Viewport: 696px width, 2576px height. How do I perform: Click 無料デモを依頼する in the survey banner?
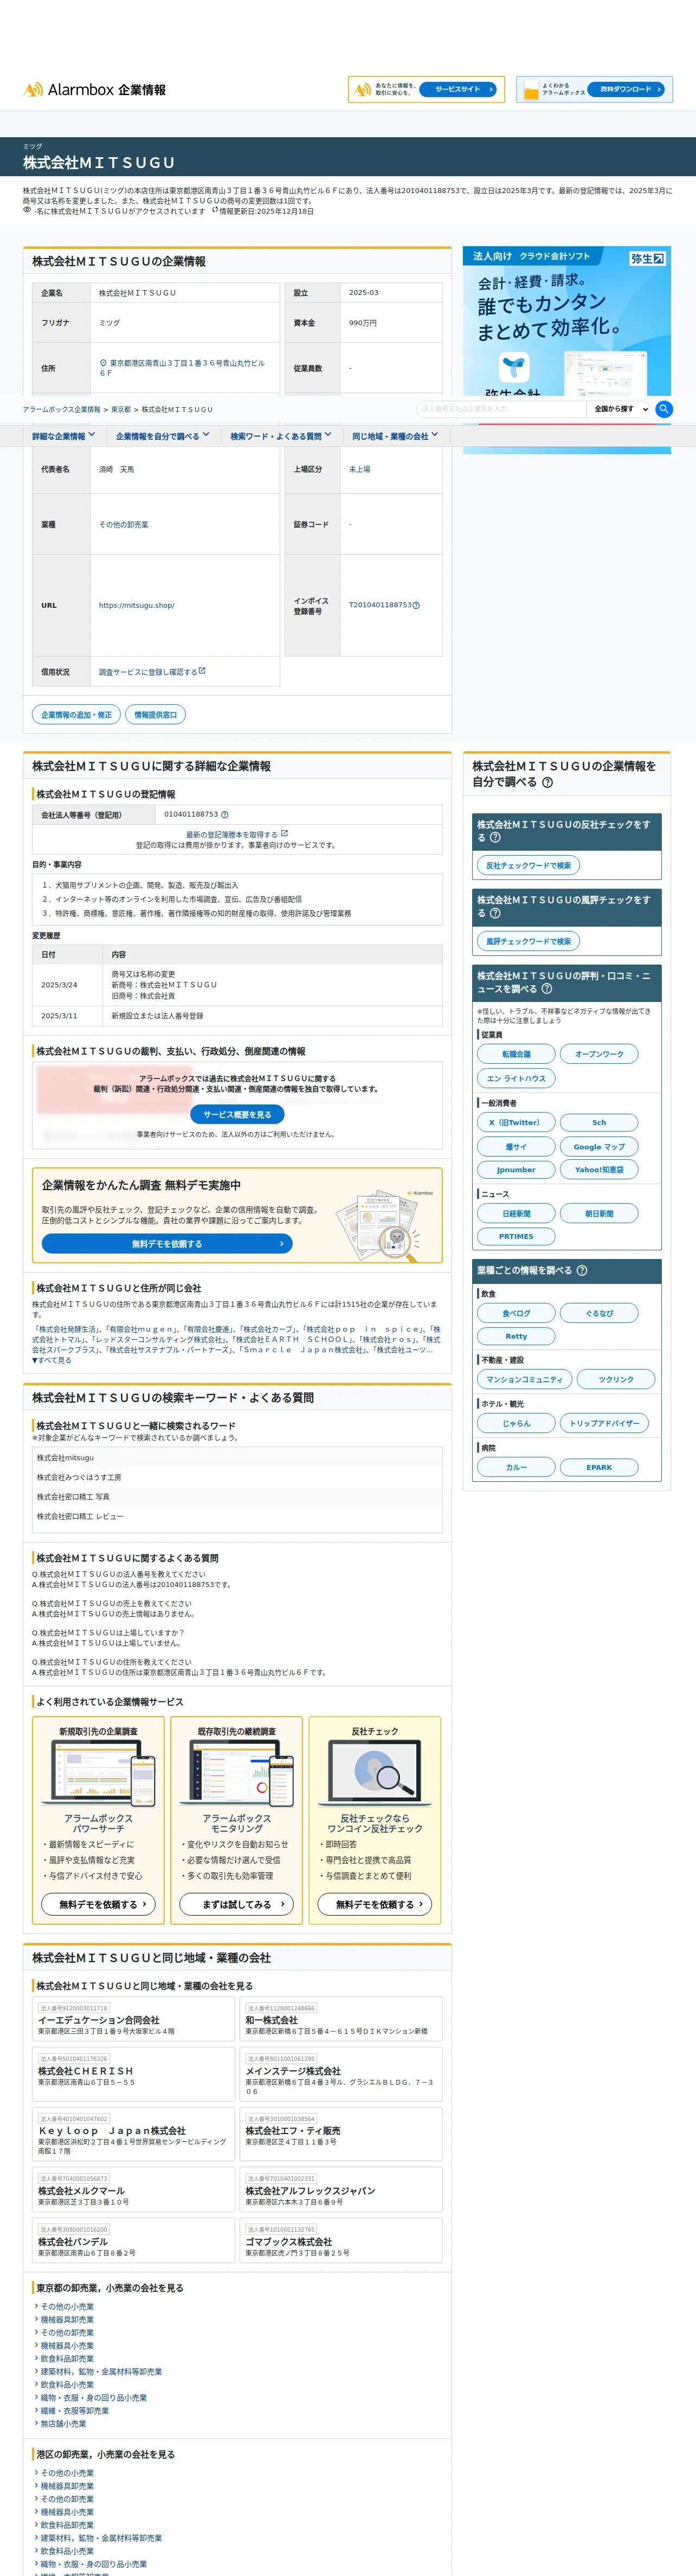tap(167, 1243)
